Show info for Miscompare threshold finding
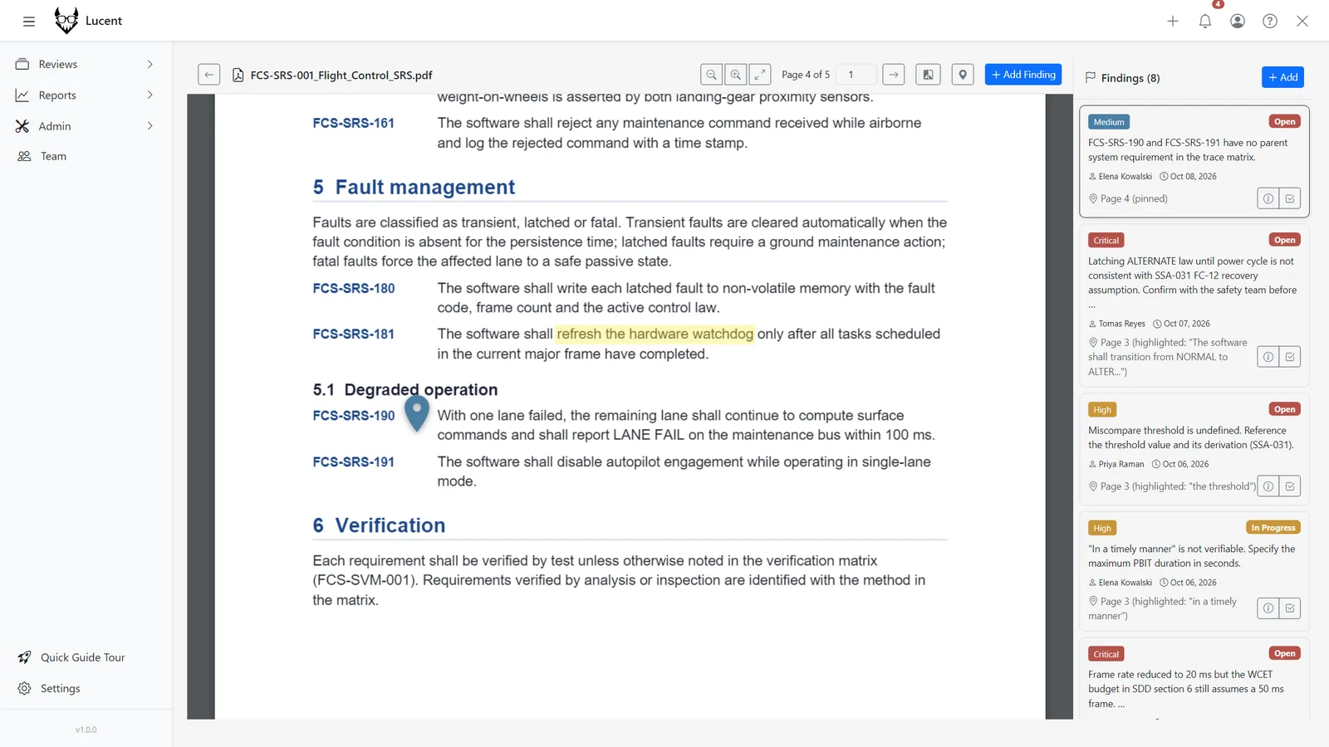 1268,486
